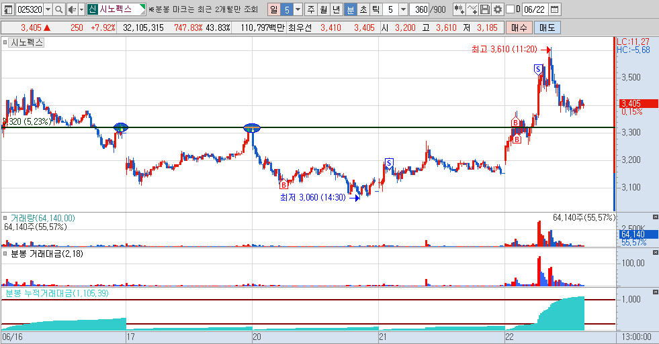This screenshot has height=344, width=659.
Task: Close the 분봉 누적거래대금 panel
Action: (655, 292)
